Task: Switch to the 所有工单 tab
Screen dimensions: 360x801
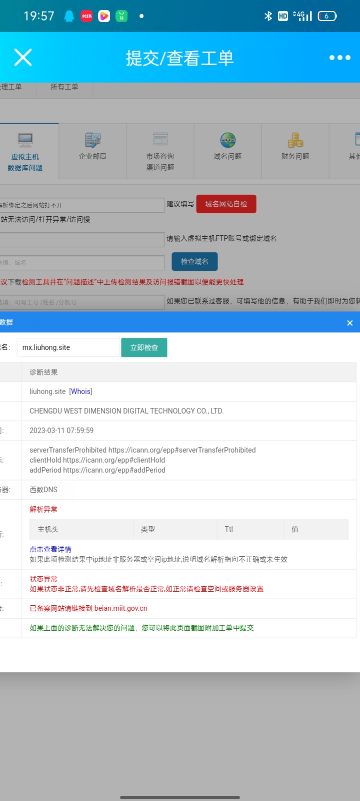Action: [64, 87]
